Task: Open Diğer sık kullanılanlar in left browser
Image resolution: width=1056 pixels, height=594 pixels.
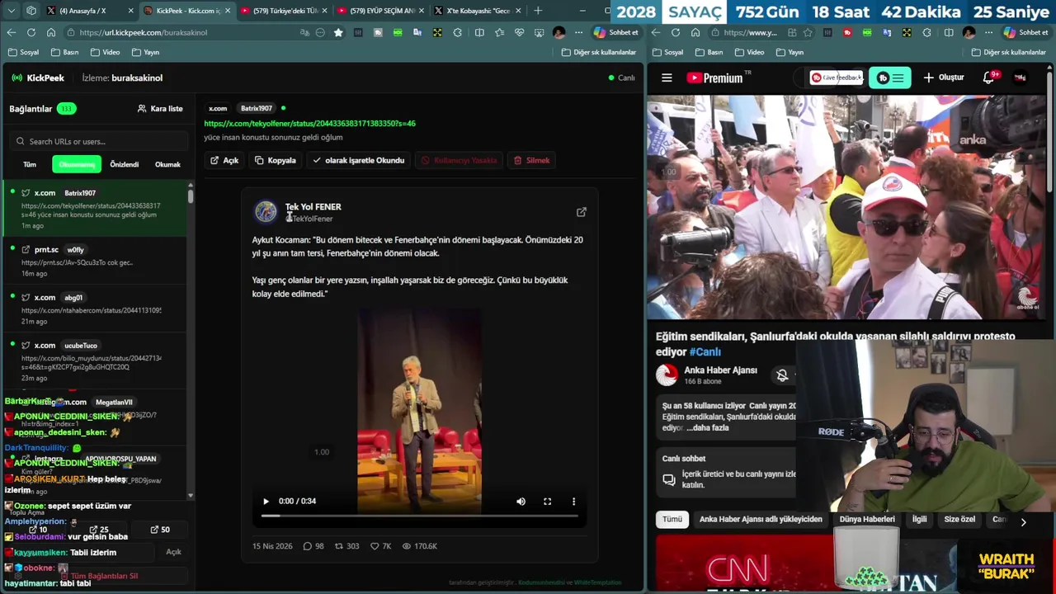Action: (x=599, y=52)
